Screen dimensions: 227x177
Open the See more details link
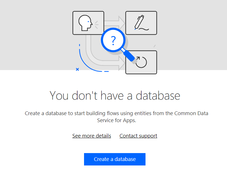click(92, 136)
